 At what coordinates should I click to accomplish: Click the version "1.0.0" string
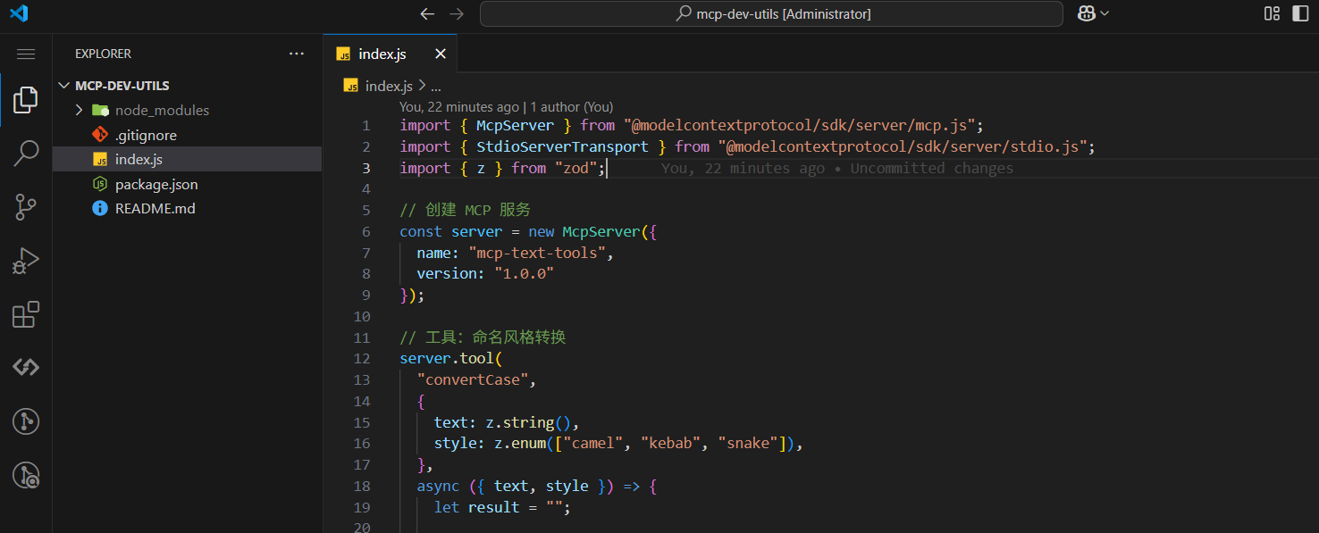click(x=524, y=273)
